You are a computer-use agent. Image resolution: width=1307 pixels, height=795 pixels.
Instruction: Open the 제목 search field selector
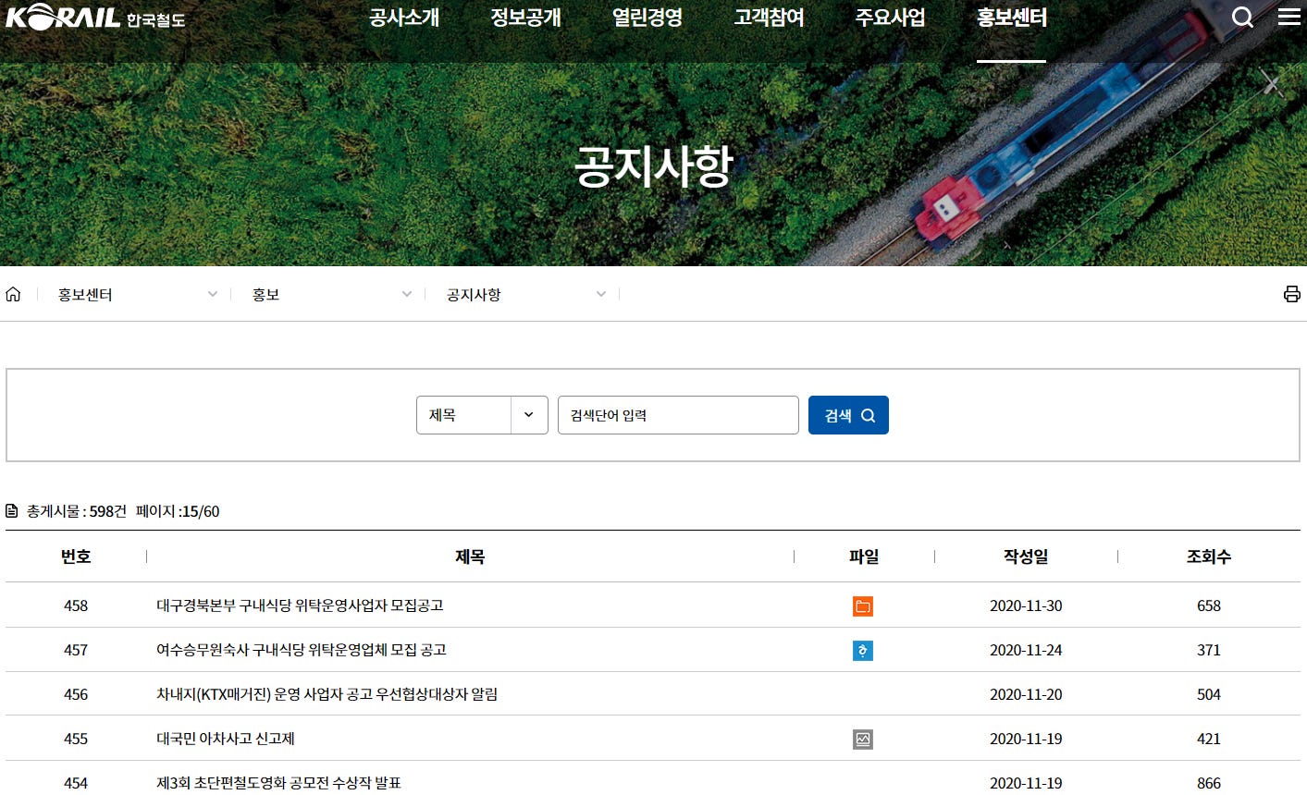[x=482, y=415]
